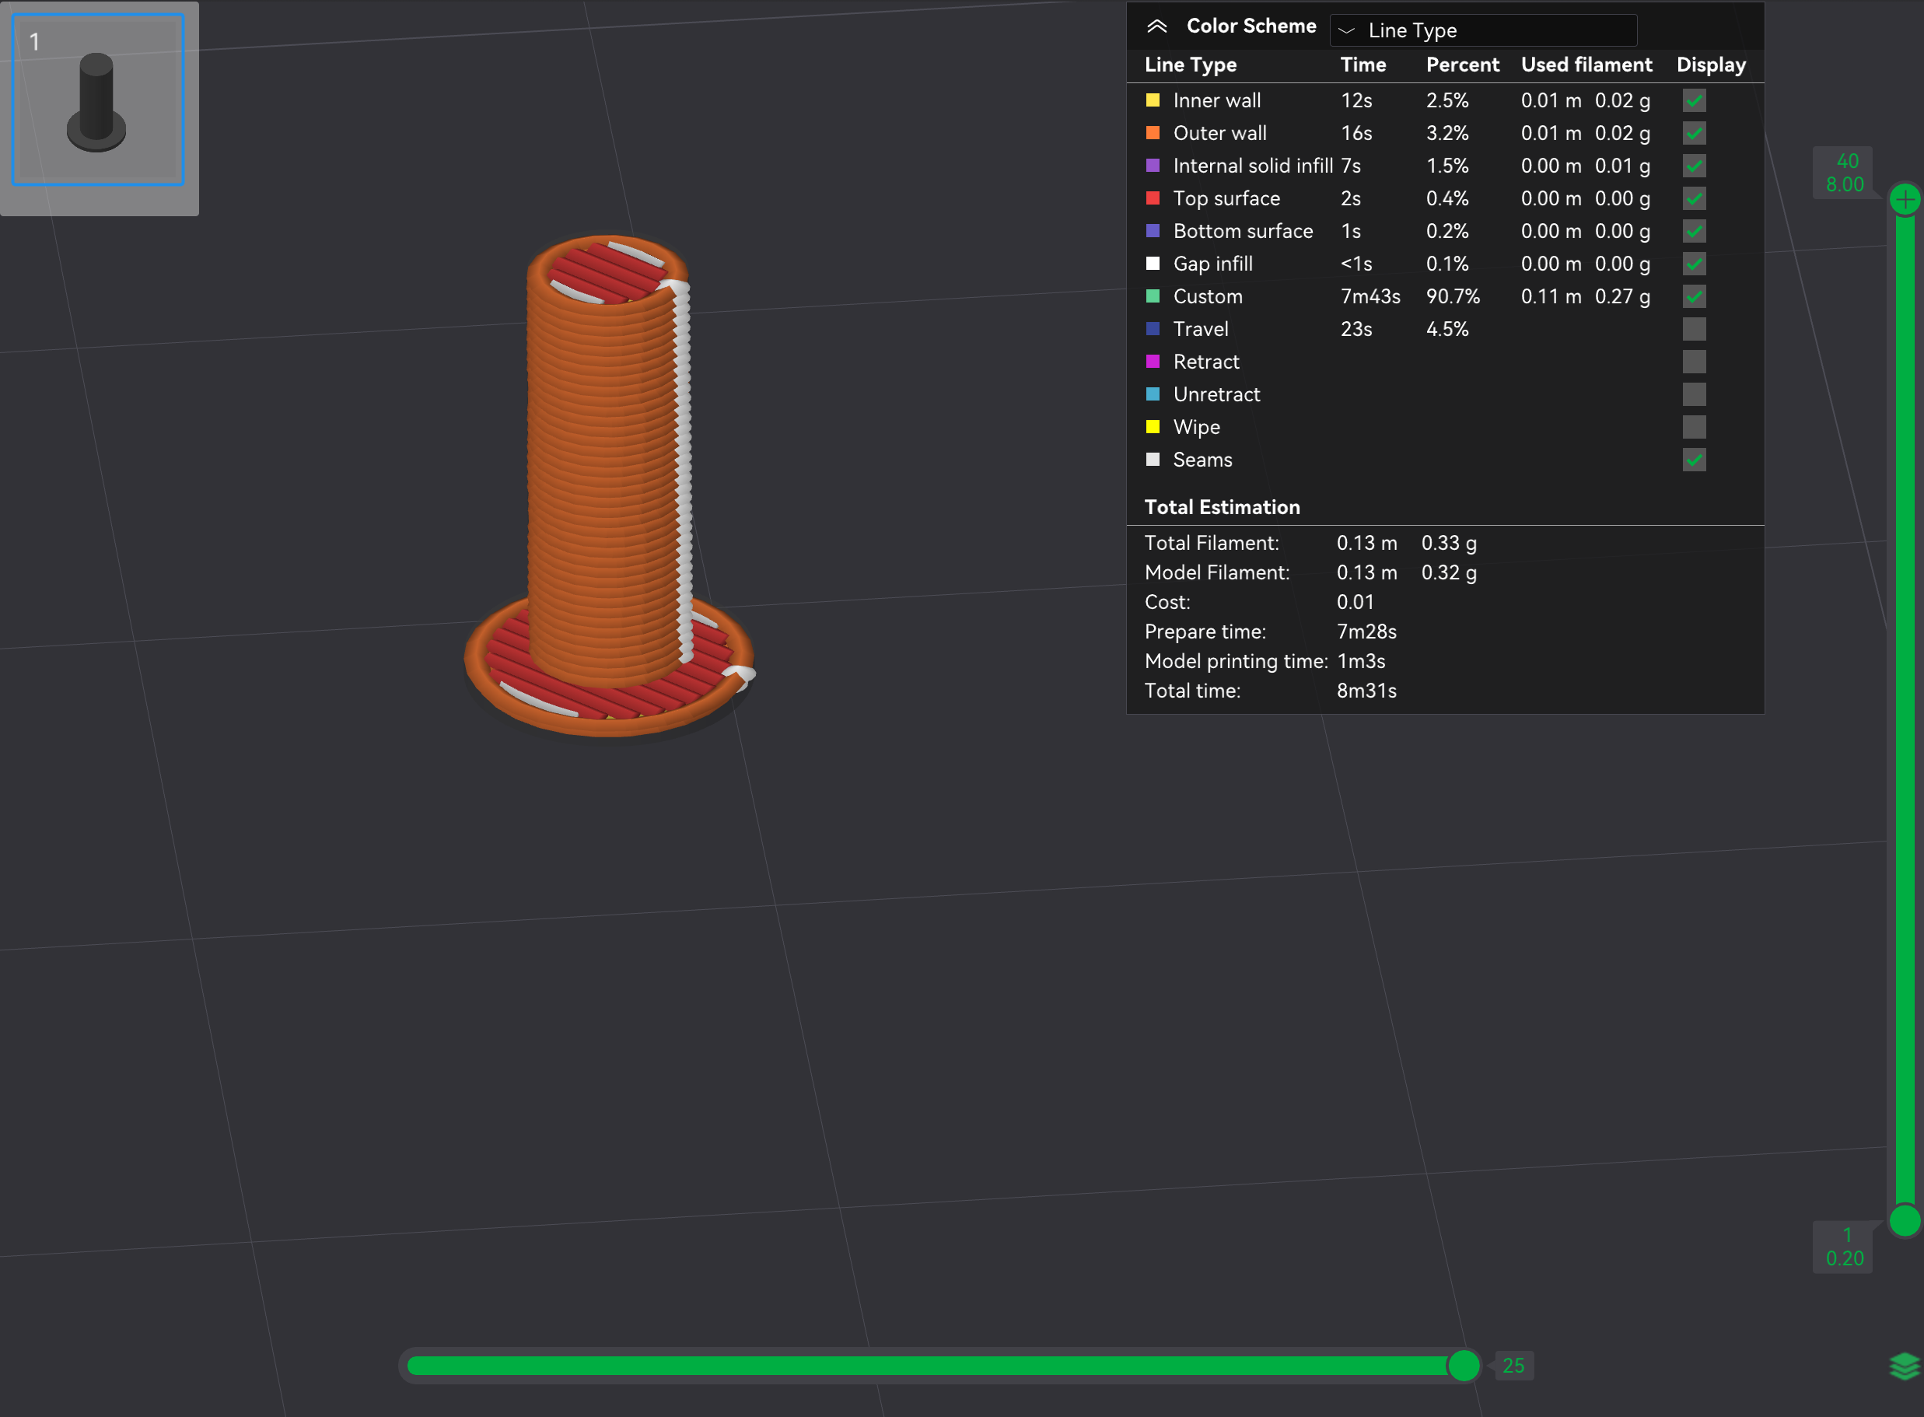Image resolution: width=1924 pixels, height=1417 pixels.
Task: Hide Custom line type display
Action: pyautogui.click(x=1693, y=296)
